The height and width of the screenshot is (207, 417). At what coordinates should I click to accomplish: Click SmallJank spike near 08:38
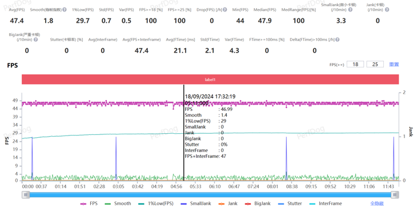286,158
